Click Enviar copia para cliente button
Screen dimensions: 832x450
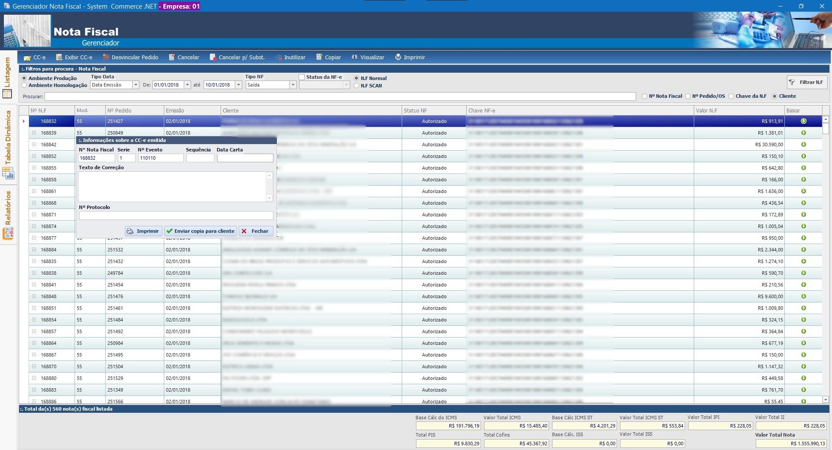tap(200, 231)
